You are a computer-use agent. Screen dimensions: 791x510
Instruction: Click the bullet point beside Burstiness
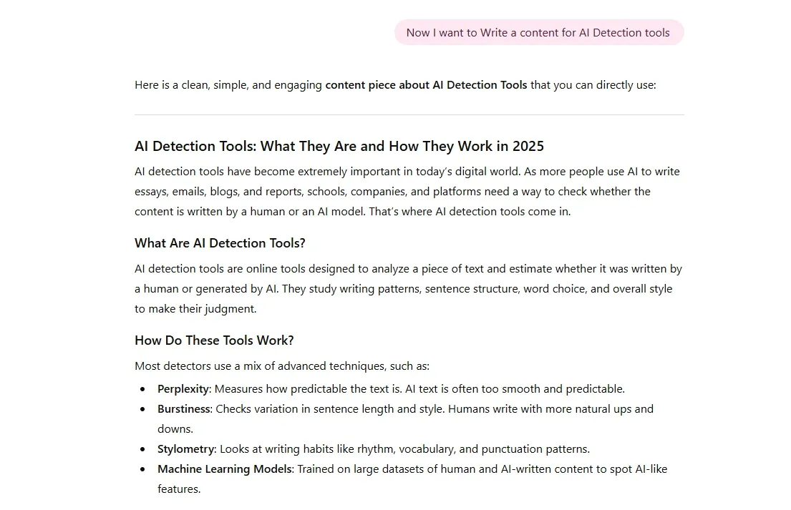(x=142, y=409)
